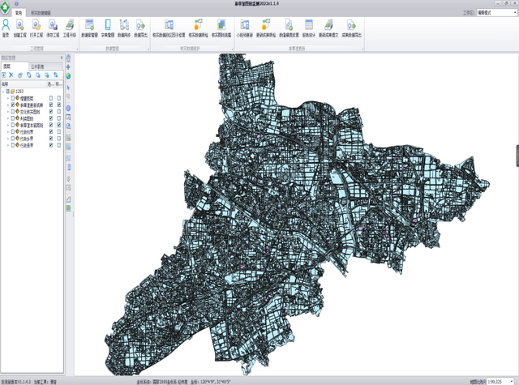Open the report statistics table icon
Image resolution: width=519 pixels, height=385 pixels.
click(x=309, y=25)
